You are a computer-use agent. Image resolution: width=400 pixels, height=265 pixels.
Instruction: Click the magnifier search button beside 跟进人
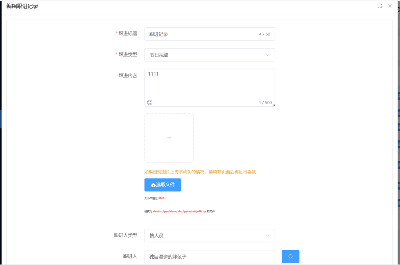(x=290, y=256)
